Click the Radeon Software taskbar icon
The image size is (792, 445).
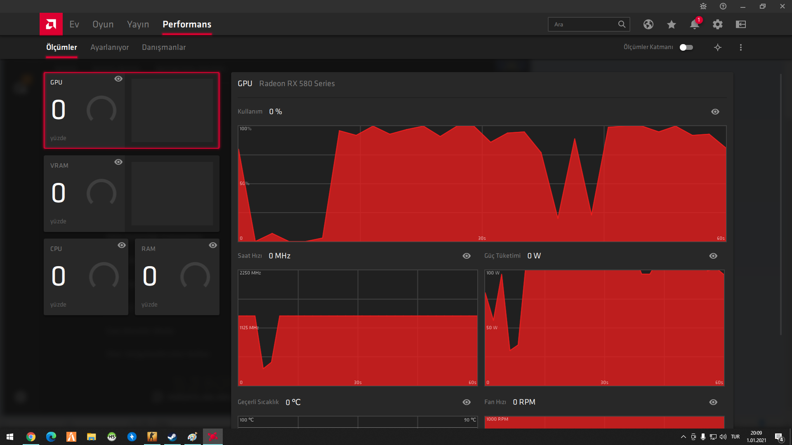pos(213,437)
